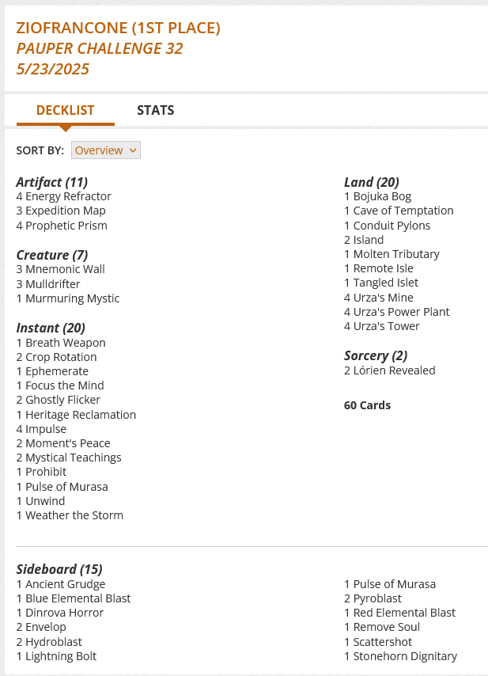This screenshot has width=488, height=676.
Task: Open the Sort By Overview dropdown
Action: (x=105, y=150)
